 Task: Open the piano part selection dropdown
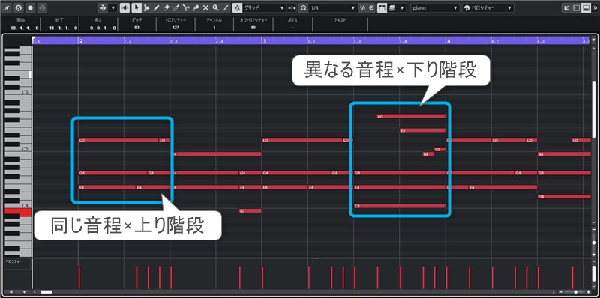[x=435, y=7]
